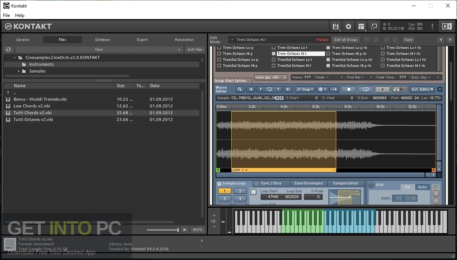457x260 pixels.
Task: Open the File menu
Action: [6, 15]
